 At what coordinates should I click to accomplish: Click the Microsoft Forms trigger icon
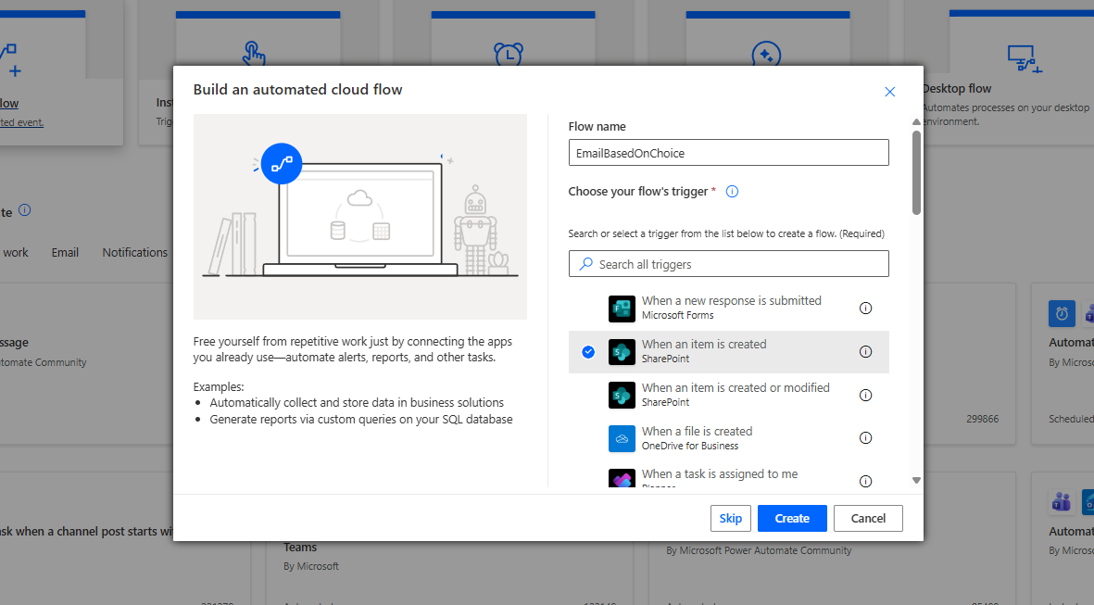[x=622, y=309]
